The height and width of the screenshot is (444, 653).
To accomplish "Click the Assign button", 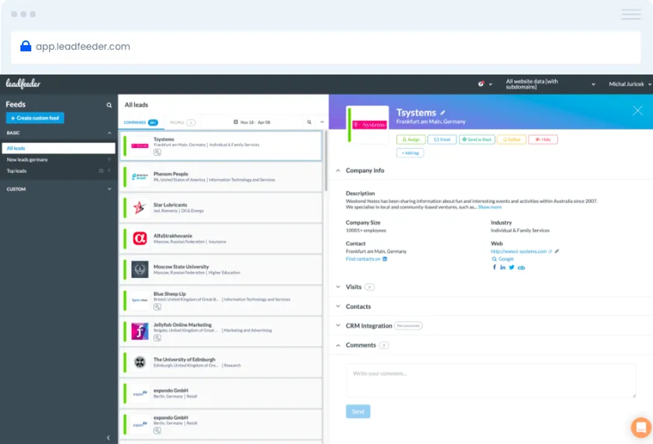I will [x=411, y=139].
